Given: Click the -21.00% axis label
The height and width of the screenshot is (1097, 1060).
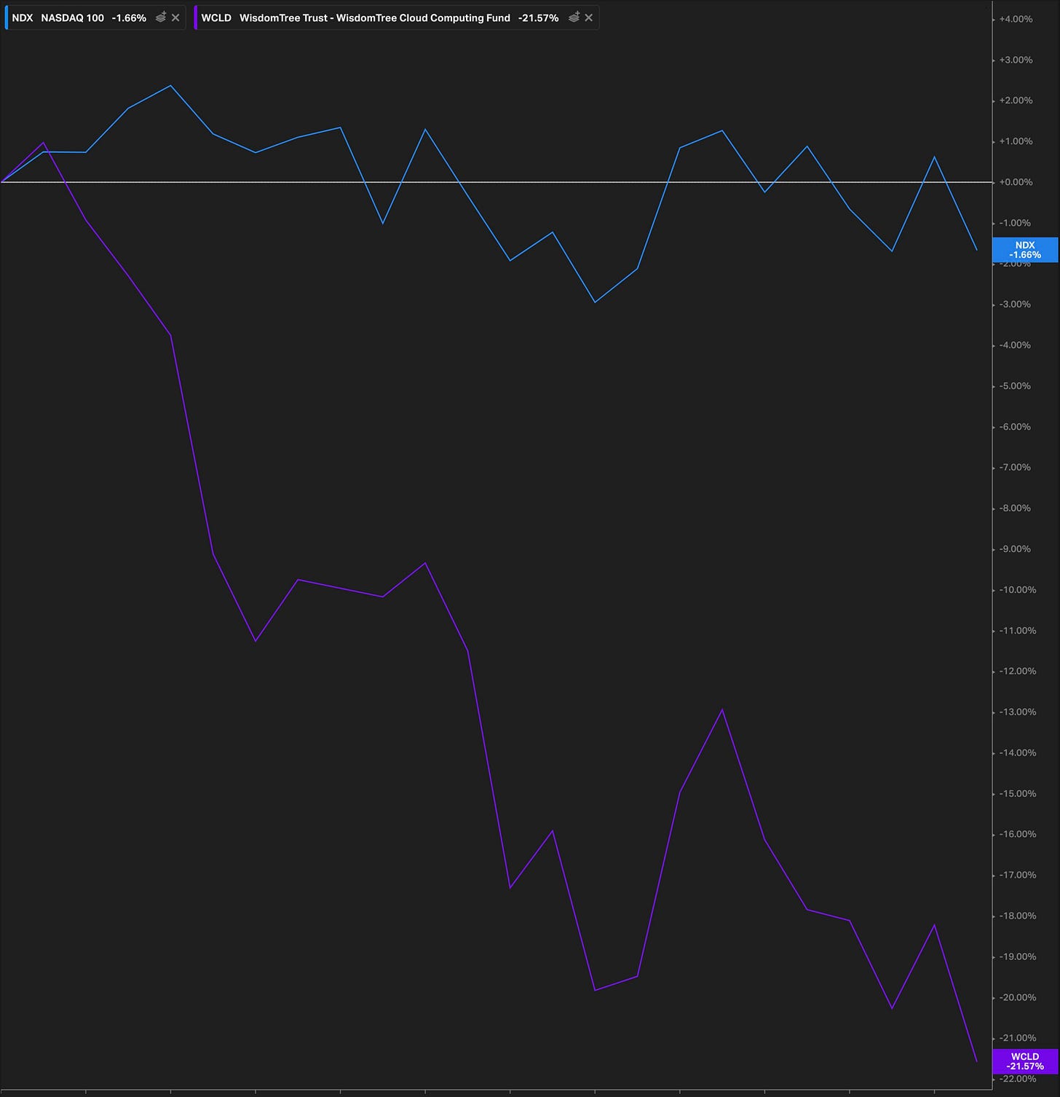Looking at the screenshot, I should (x=1016, y=1038).
